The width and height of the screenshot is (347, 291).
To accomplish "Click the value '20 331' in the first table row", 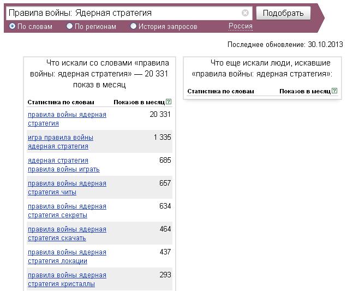I will [160, 114].
